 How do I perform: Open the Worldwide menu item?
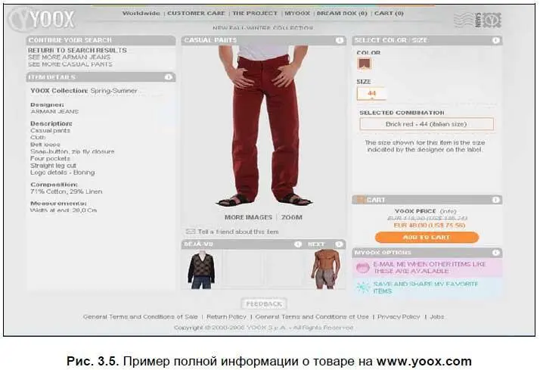click(141, 13)
